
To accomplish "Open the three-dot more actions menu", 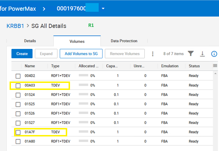I will click(153, 54).
